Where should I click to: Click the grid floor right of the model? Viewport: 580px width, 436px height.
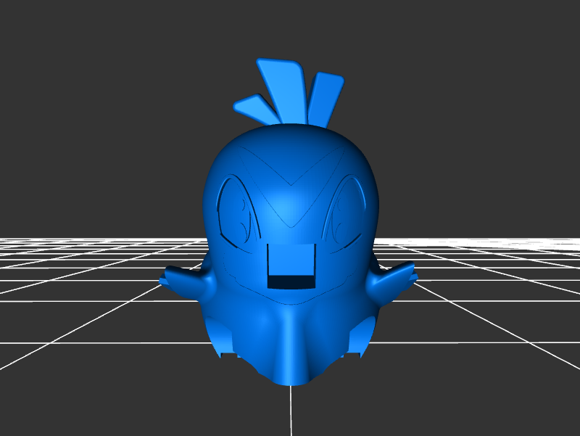pos(493,305)
